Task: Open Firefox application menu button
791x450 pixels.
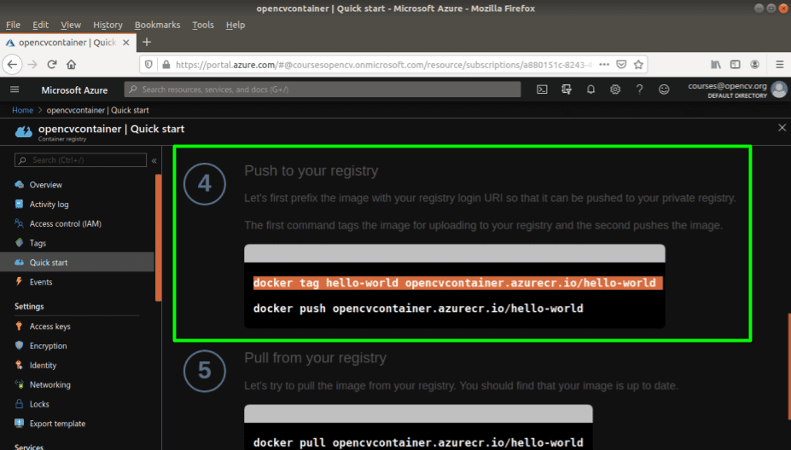Action: pyautogui.click(x=779, y=65)
